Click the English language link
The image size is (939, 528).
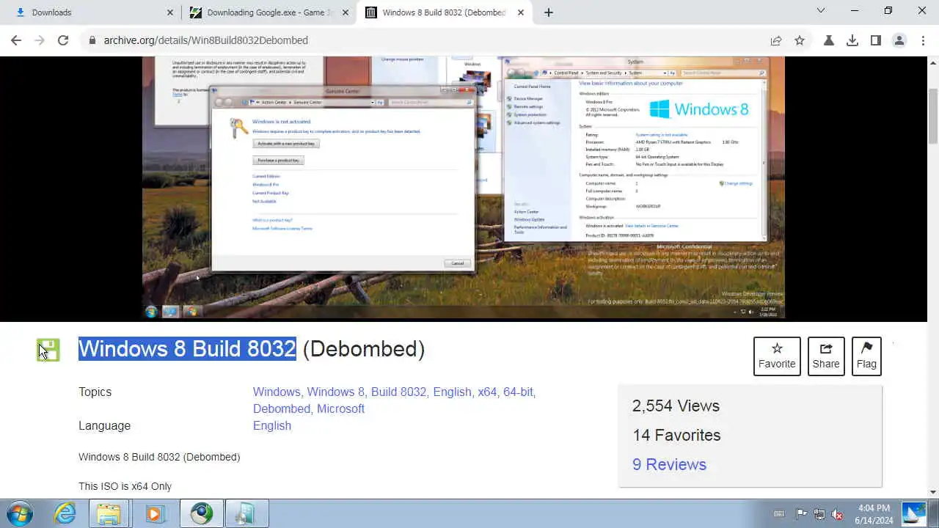[272, 425]
